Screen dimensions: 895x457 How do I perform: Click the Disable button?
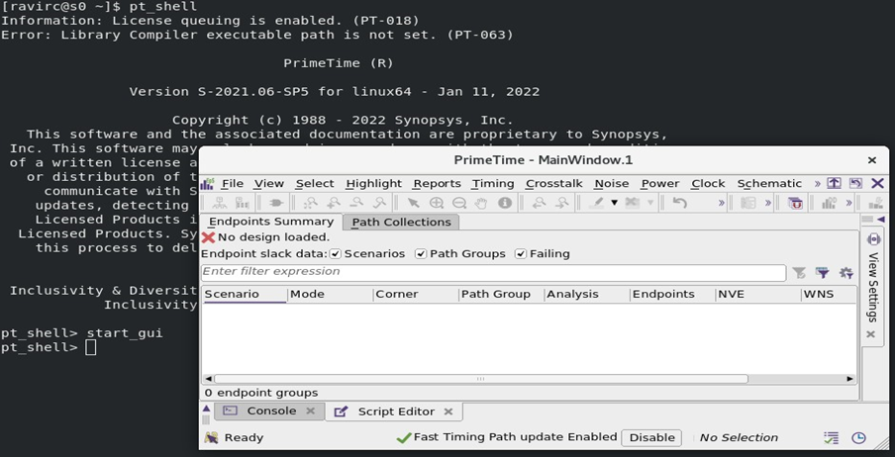point(651,437)
